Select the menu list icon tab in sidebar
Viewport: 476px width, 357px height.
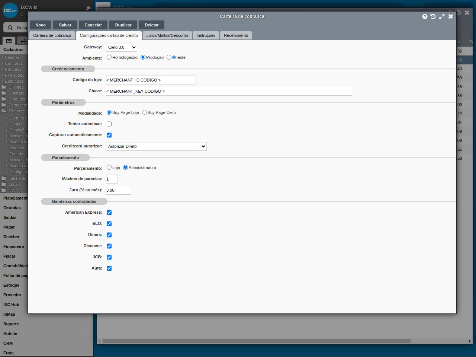[x=9, y=41]
